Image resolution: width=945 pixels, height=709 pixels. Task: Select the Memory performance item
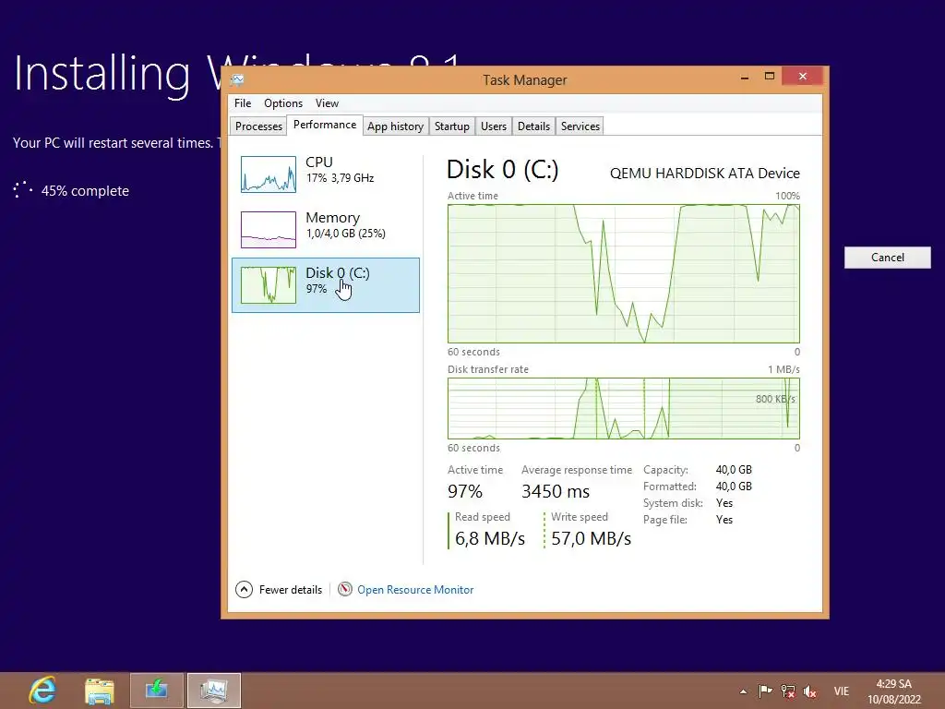point(326,230)
